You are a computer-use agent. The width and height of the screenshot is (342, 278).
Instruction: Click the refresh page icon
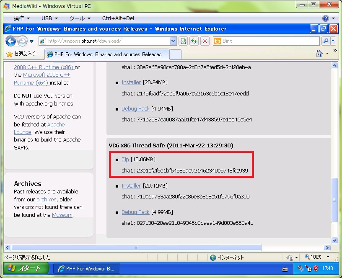click(x=194, y=41)
